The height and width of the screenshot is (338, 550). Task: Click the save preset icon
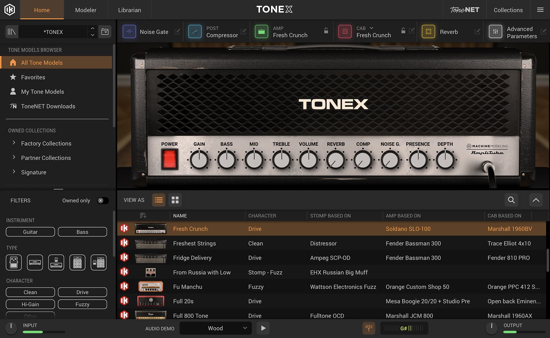tap(105, 32)
